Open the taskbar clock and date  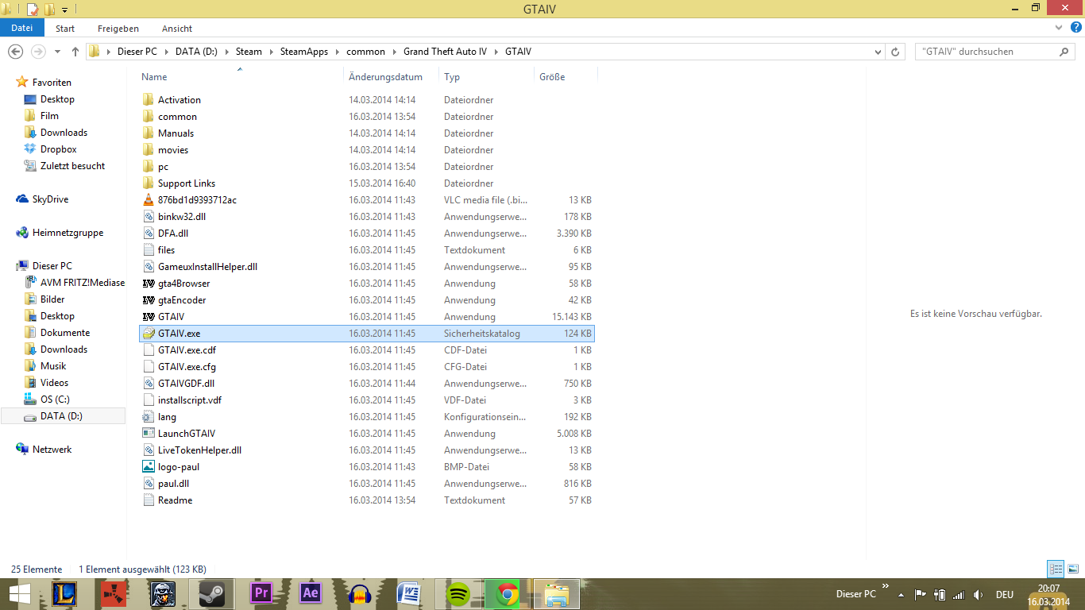click(1048, 594)
